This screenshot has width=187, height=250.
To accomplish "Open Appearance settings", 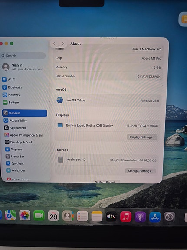I will tap(15, 128).
